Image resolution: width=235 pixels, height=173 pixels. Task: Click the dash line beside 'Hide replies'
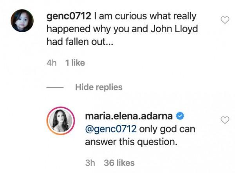click(x=54, y=87)
